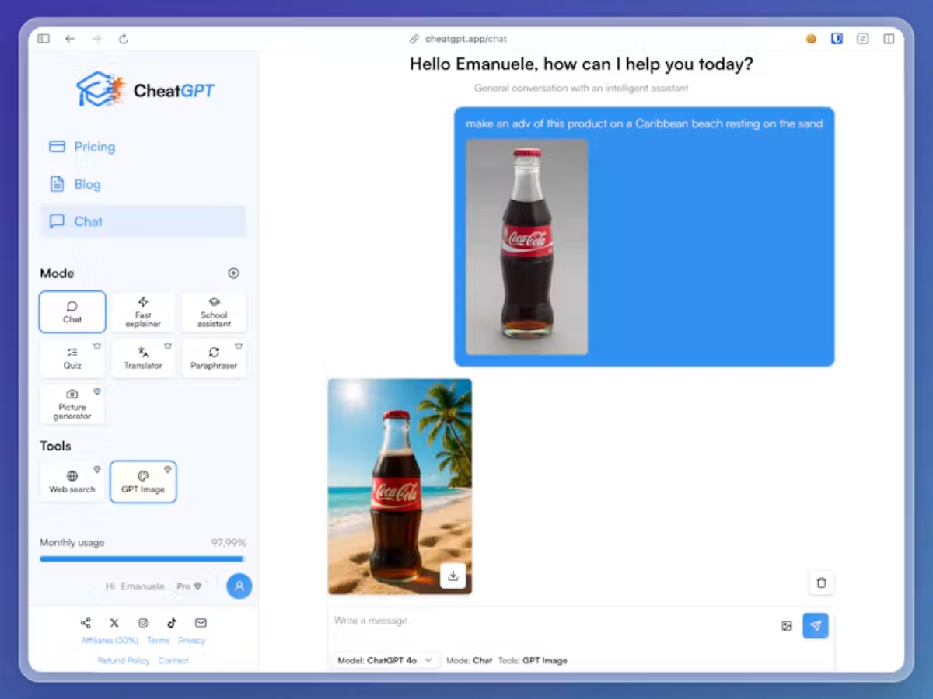Download the generated beach Coca-Cola image
This screenshot has width=933, height=699.
[x=453, y=576]
